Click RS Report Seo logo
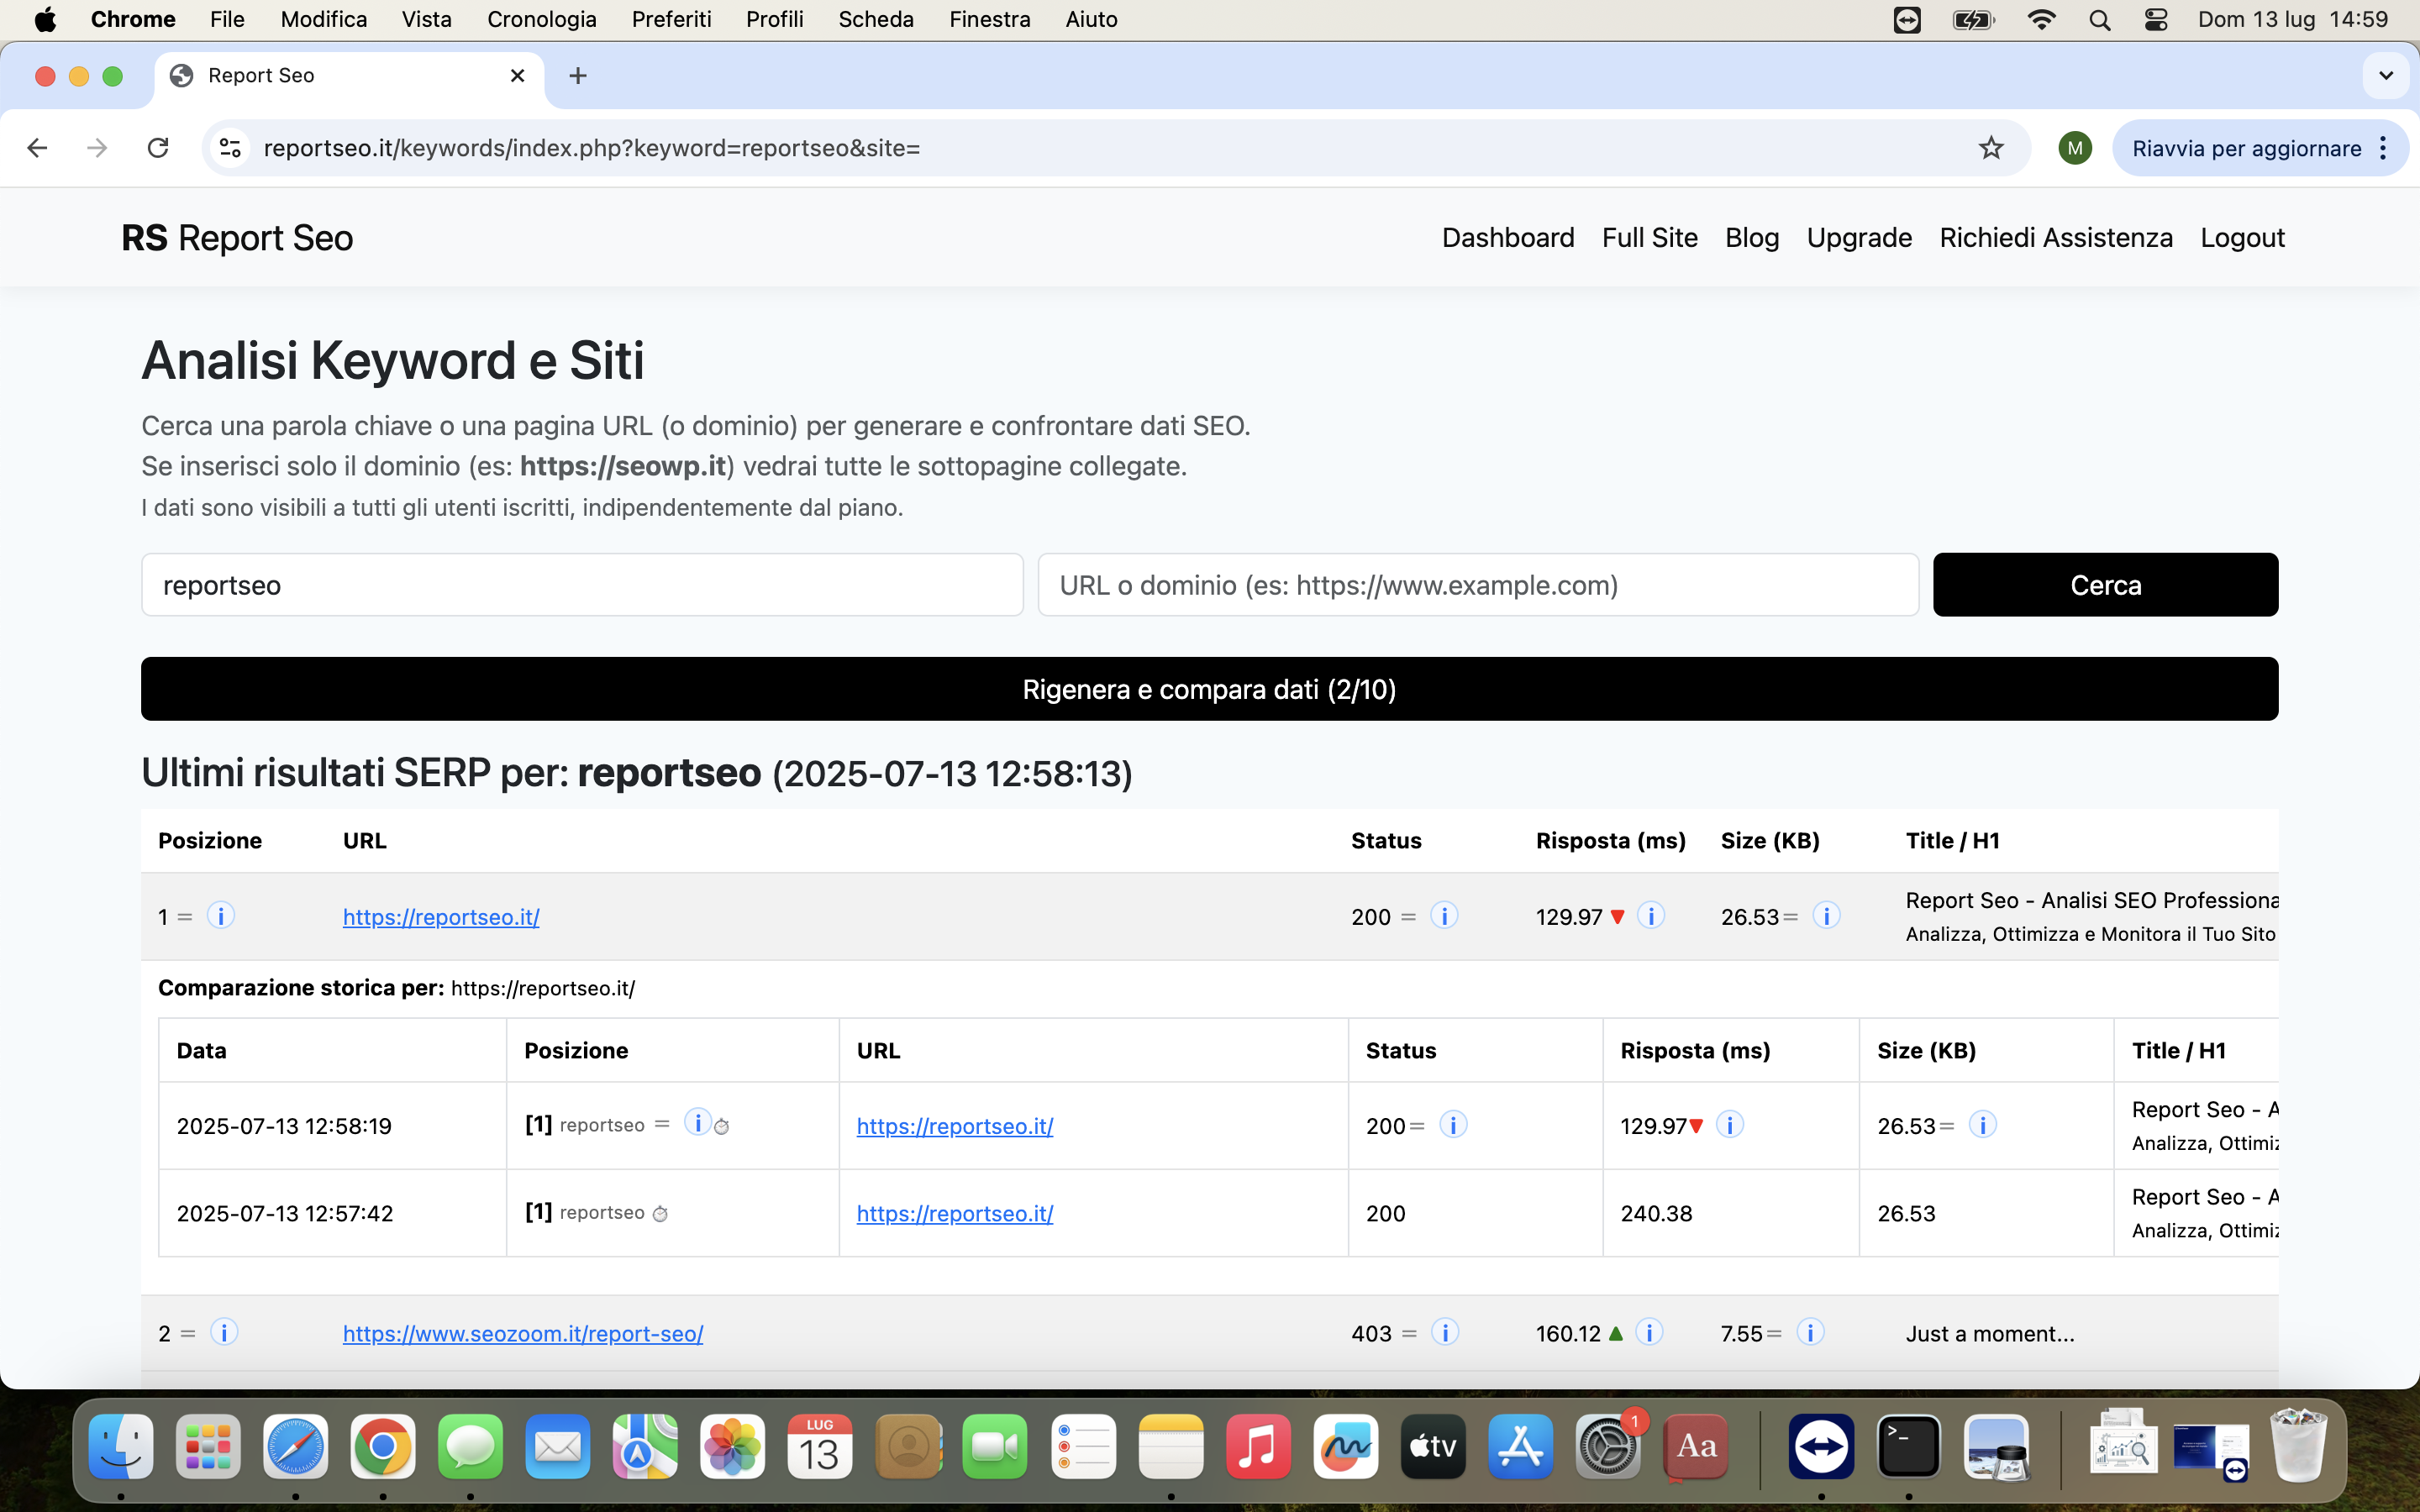 (x=237, y=238)
